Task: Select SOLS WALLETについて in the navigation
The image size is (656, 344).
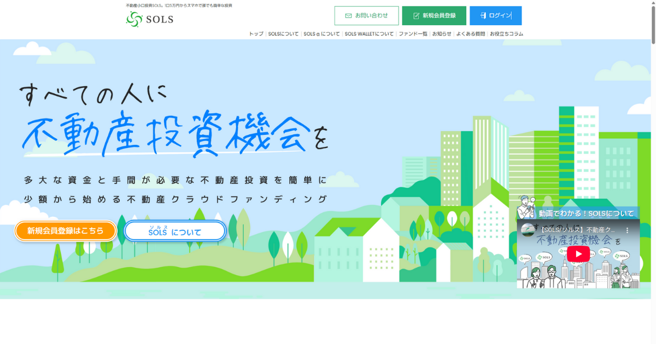Action: point(369,34)
